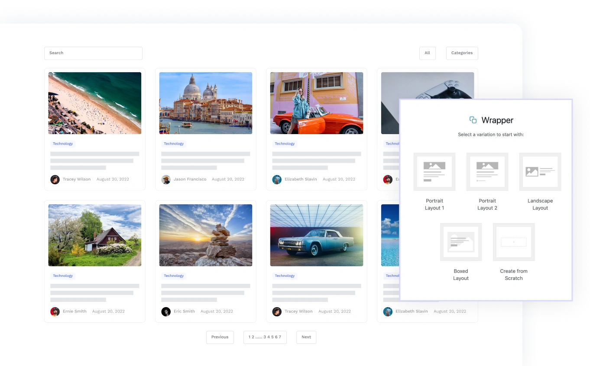Click the sunset rock cairn photo thumbnail
The height and width of the screenshot is (366, 590).
(x=205, y=235)
